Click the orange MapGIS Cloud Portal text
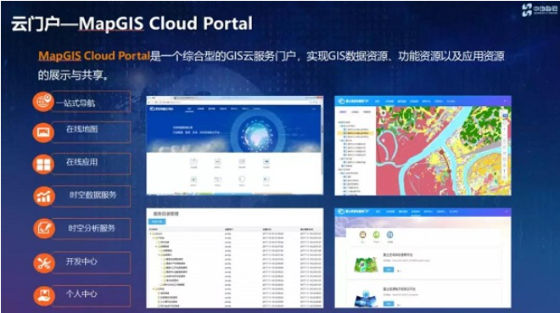 [x=94, y=56]
